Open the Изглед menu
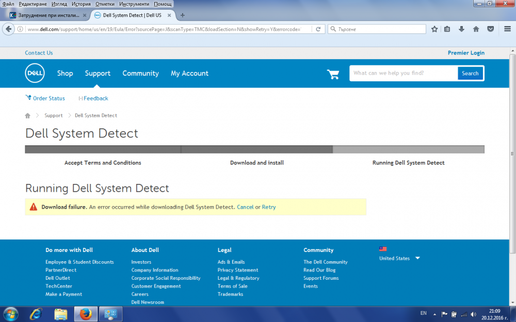Viewport: 516px width, 322px height. pos(59,4)
